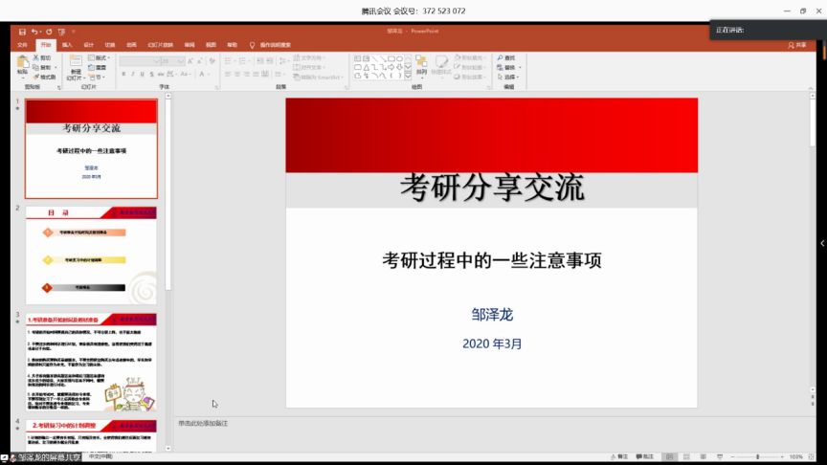Click the Undo arrow icon

click(34, 32)
